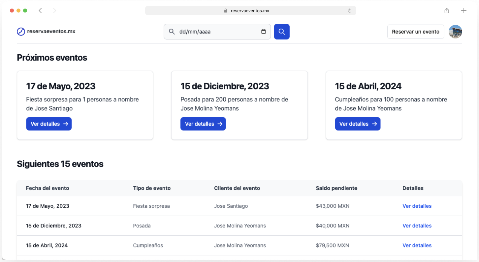Screen dimensions: 479x262
Task: Click the dd/mm/aaaa date input field
Action: (x=214, y=32)
